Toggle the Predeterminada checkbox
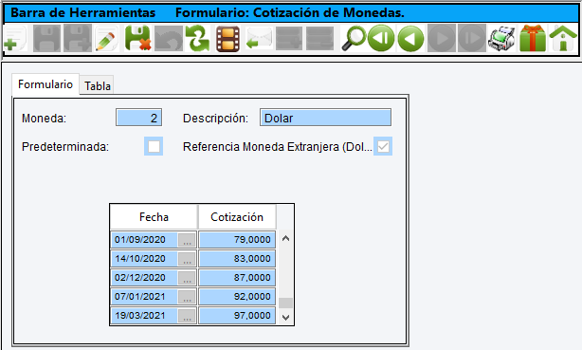The width and height of the screenshot is (582, 350). [154, 146]
